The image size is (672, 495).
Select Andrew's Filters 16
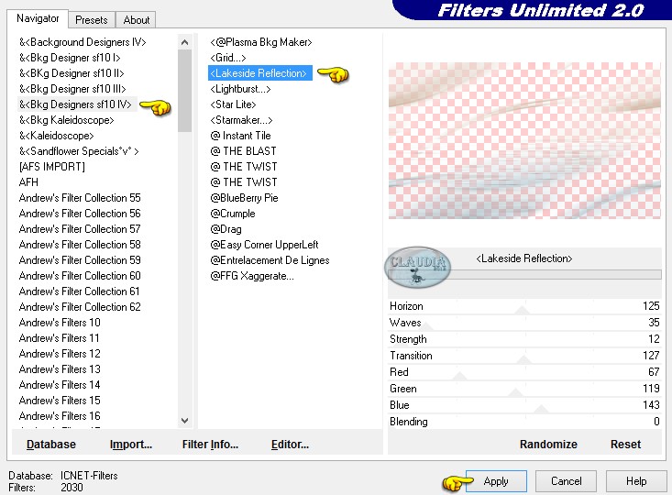(x=60, y=416)
